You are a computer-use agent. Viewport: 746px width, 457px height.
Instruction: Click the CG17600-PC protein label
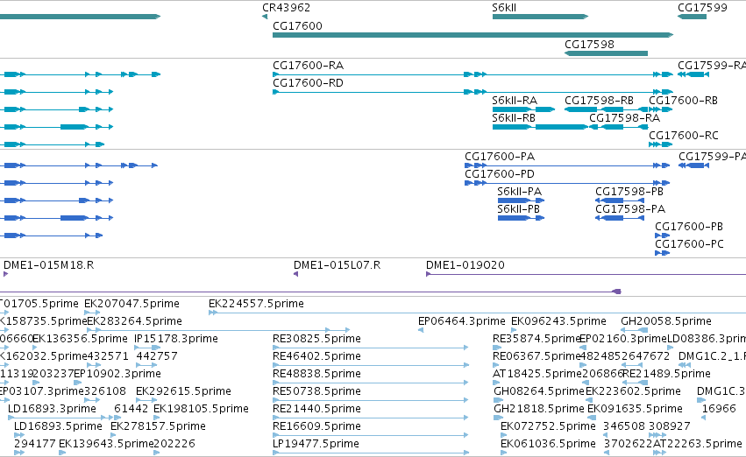[x=689, y=243]
